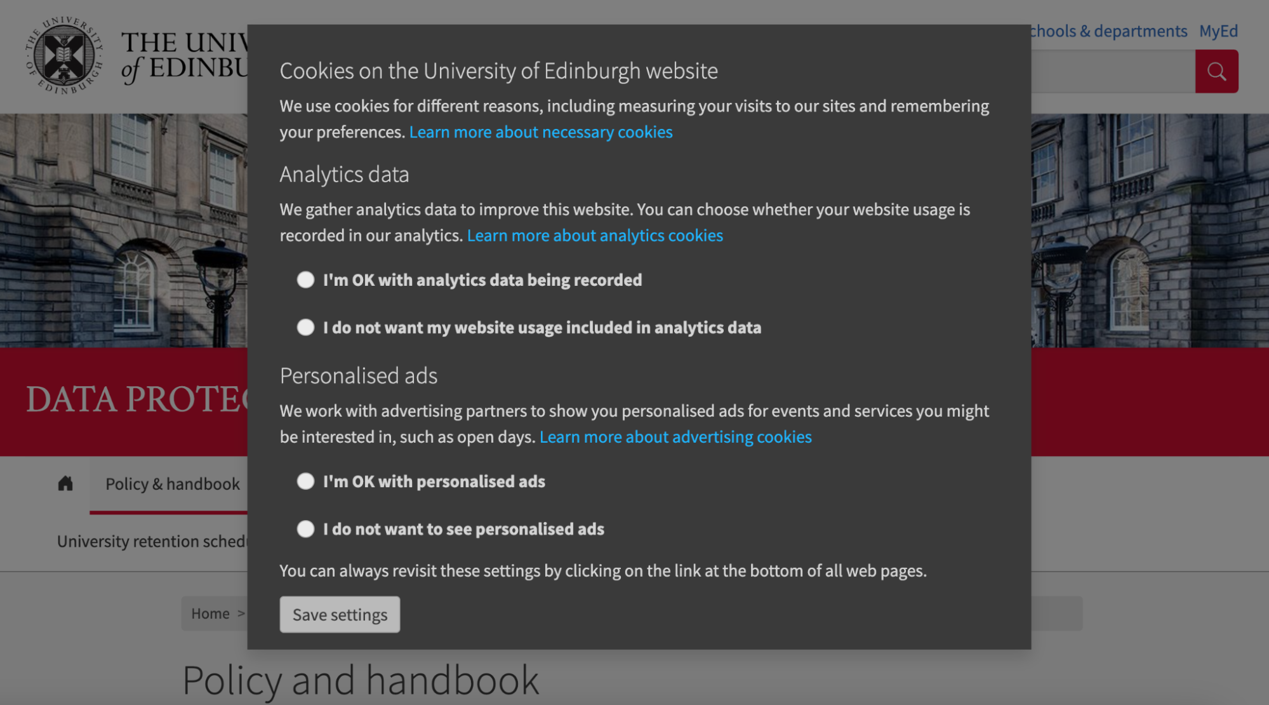Open the Policy & handbook tab
Viewport: 1269px width, 705px height.
click(172, 483)
